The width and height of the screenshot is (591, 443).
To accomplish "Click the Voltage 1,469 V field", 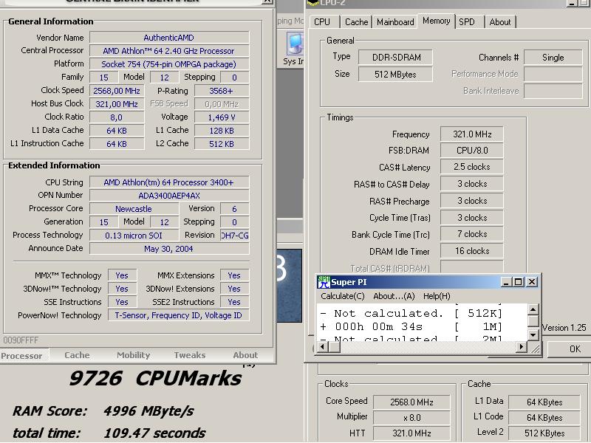I will tap(221, 117).
